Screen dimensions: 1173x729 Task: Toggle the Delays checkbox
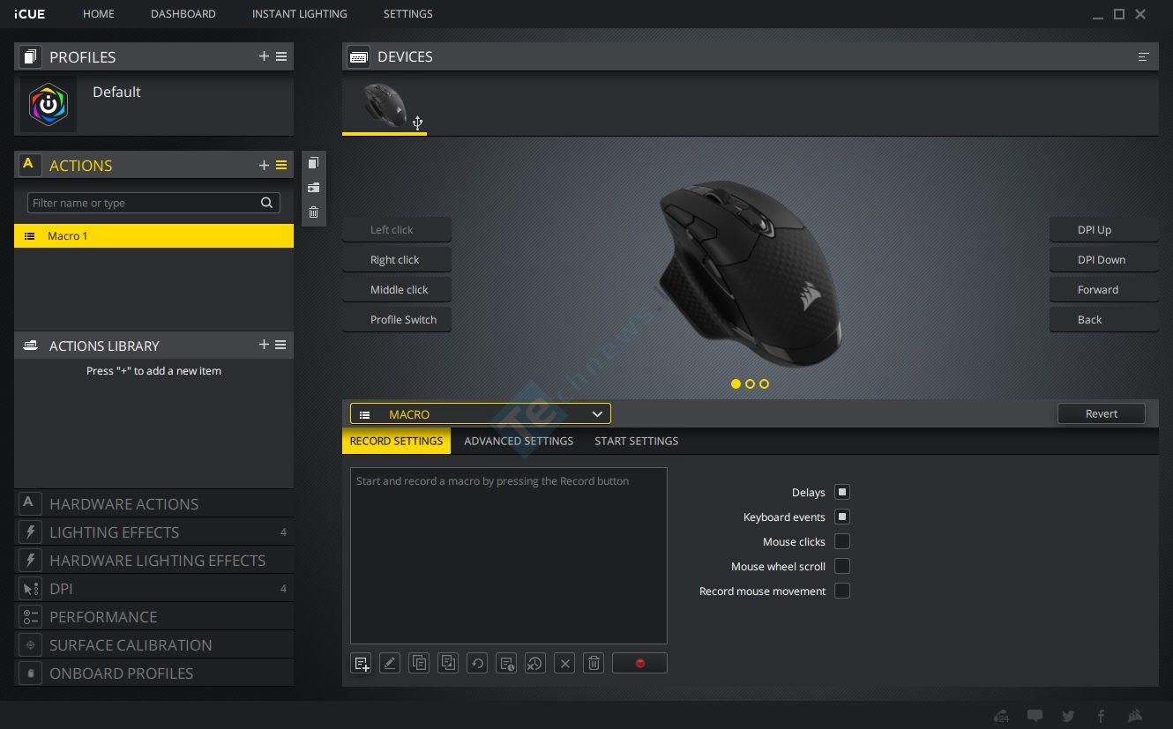842,492
